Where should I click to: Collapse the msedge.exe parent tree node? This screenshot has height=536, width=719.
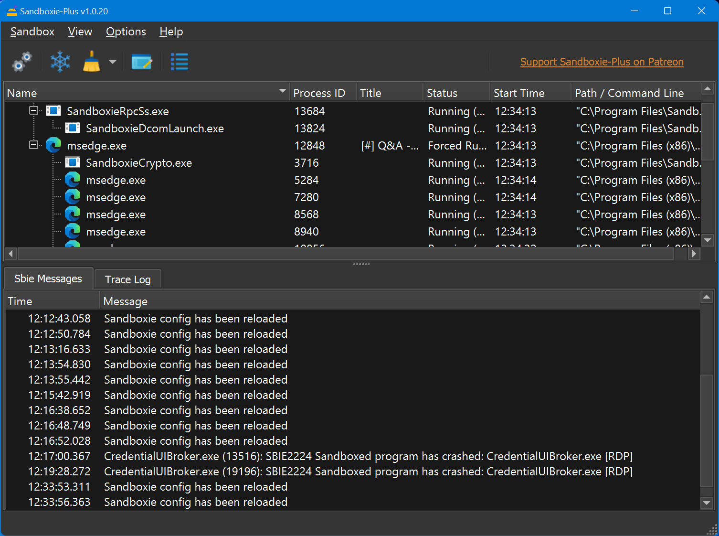[x=33, y=145]
